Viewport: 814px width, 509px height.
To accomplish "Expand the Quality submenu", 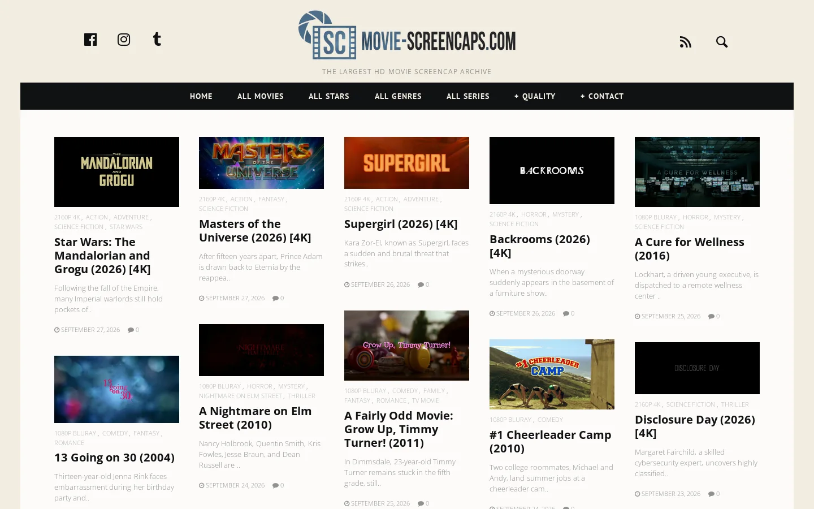I will click(535, 96).
